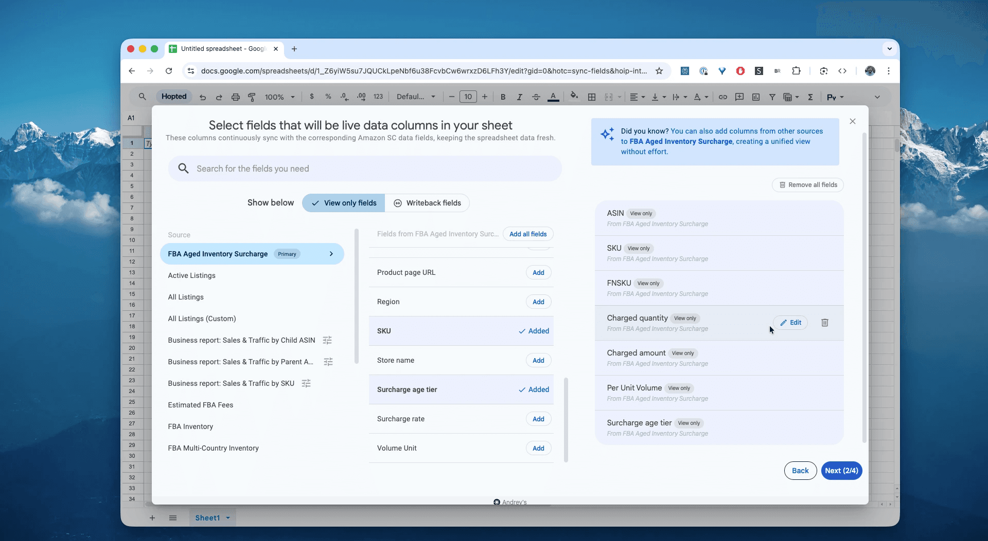The image size is (988, 541).
Task: Toggle bold formatting in toolbar
Action: coord(503,97)
